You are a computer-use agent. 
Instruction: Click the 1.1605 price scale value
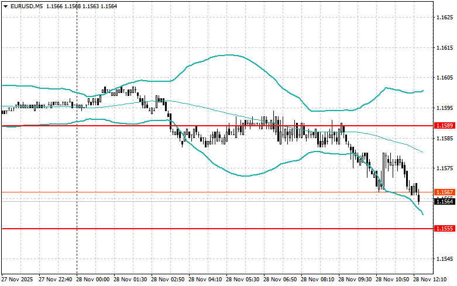[445, 78]
